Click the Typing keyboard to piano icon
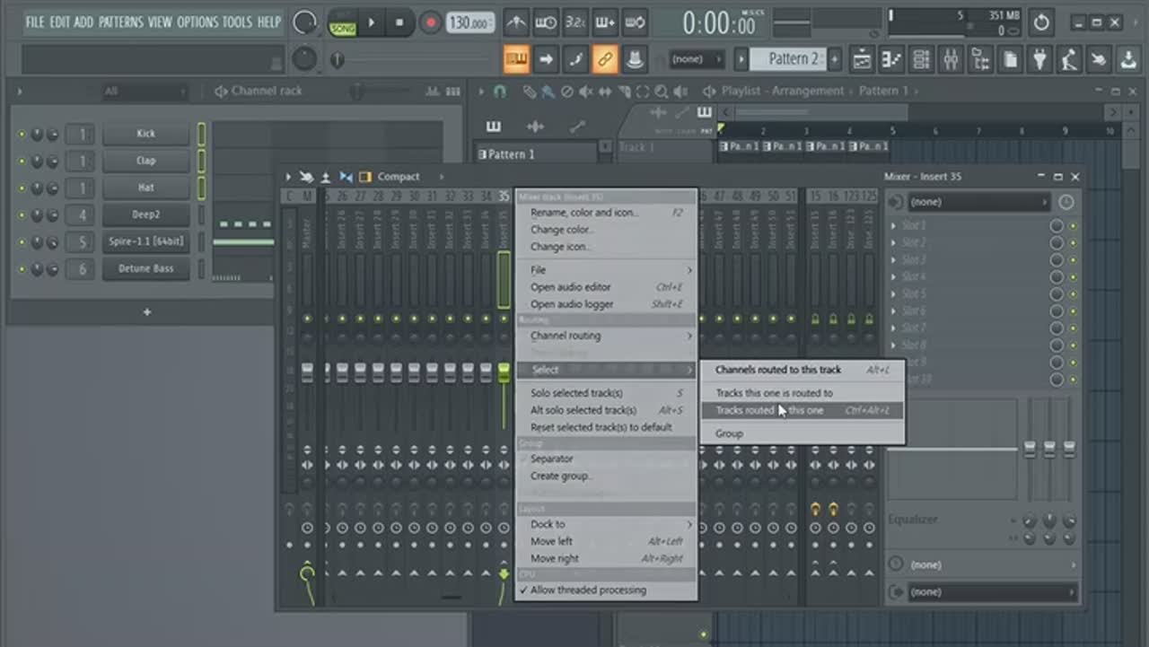 coord(516,60)
